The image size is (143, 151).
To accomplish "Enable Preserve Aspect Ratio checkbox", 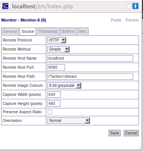I will point(50,112).
